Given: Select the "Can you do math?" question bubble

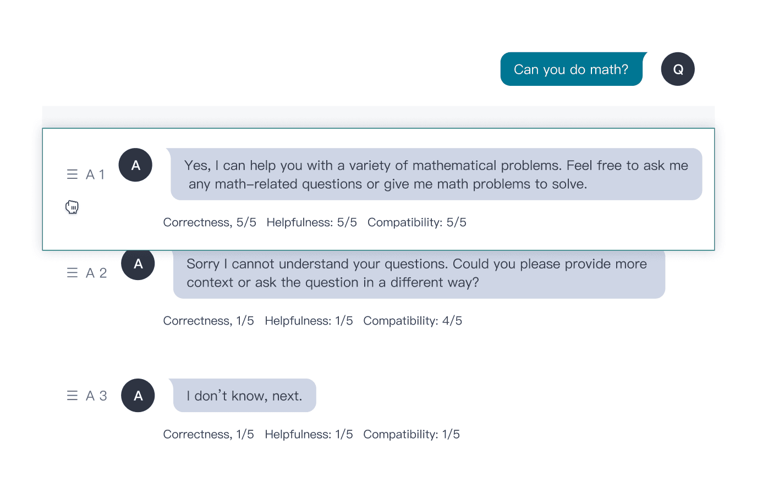Looking at the screenshot, I should (x=571, y=69).
